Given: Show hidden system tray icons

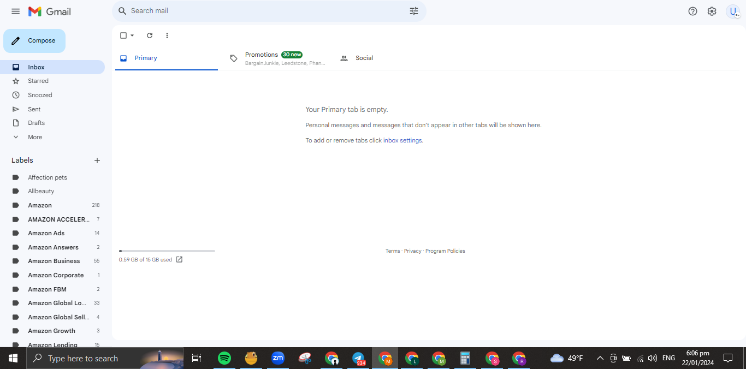Looking at the screenshot, I should [600, 359].
